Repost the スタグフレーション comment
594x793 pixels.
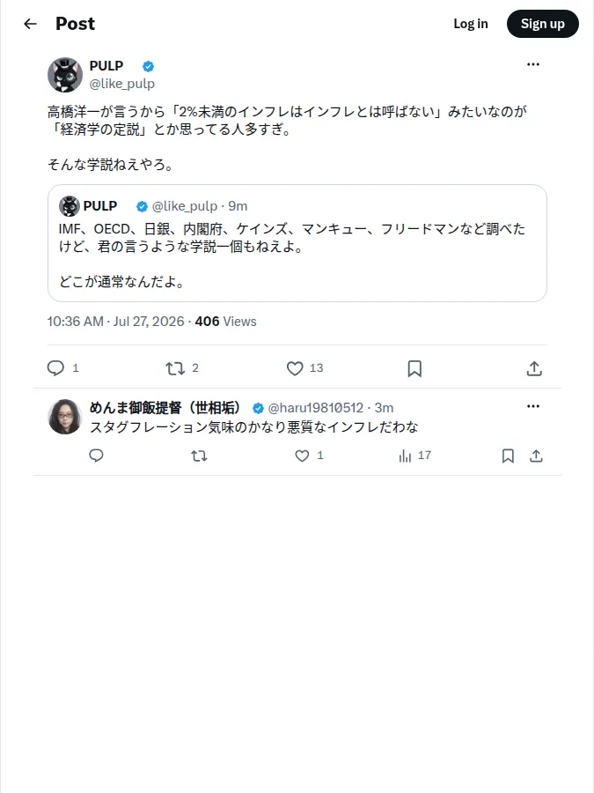[199, 456]
